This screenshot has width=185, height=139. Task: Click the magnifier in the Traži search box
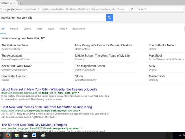(x=139, y=9)
